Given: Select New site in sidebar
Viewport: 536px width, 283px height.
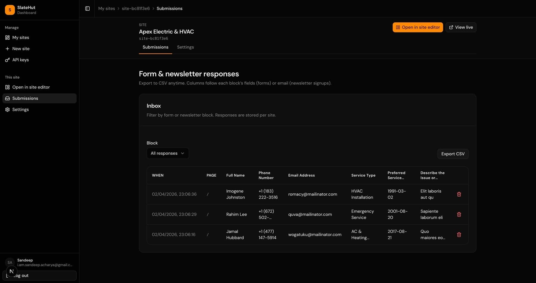Looking at the screenshot, I should point(39,49).
